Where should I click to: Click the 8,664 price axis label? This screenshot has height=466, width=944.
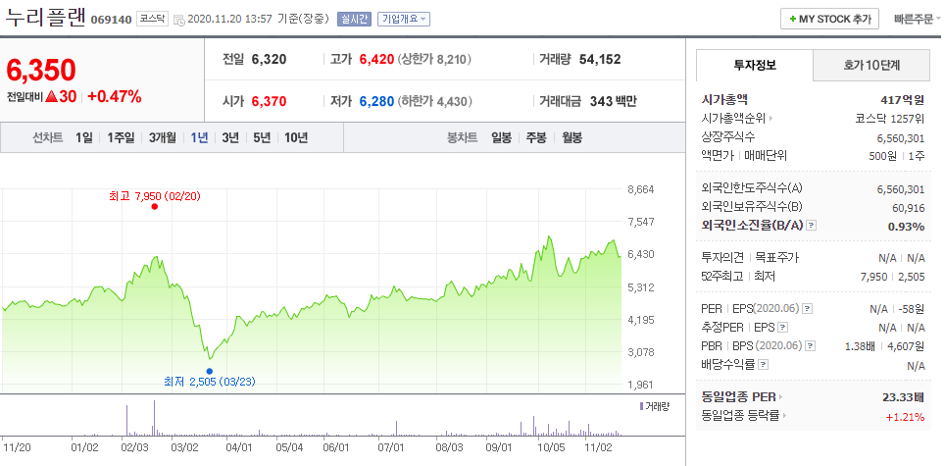pyautogui.click(x=640, y=189)
